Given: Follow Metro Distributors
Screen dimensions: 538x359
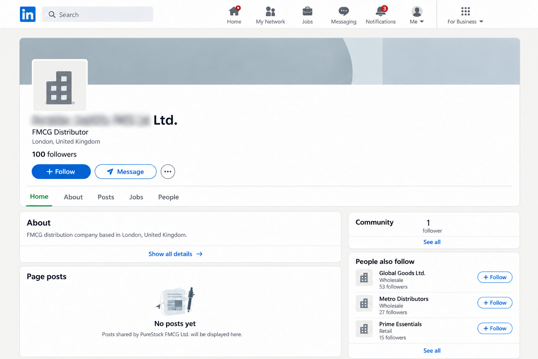Looking at the screenshot, I should coord(495,303).
